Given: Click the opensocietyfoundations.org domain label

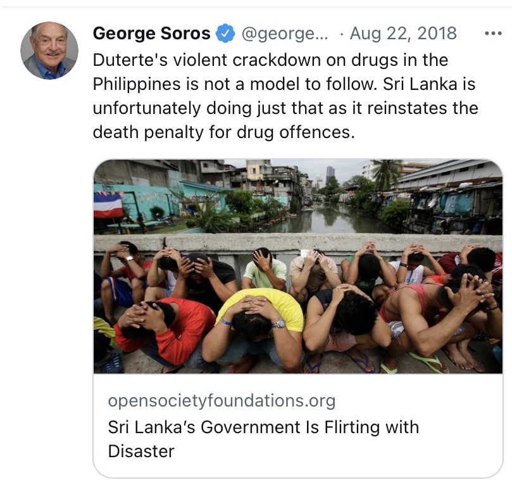Looking at the screenshot, I should (222, 401).
